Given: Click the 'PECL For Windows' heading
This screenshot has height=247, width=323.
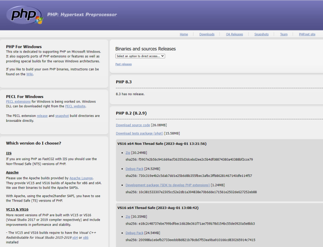Looking at the screenshot, I should pos(25,97).
